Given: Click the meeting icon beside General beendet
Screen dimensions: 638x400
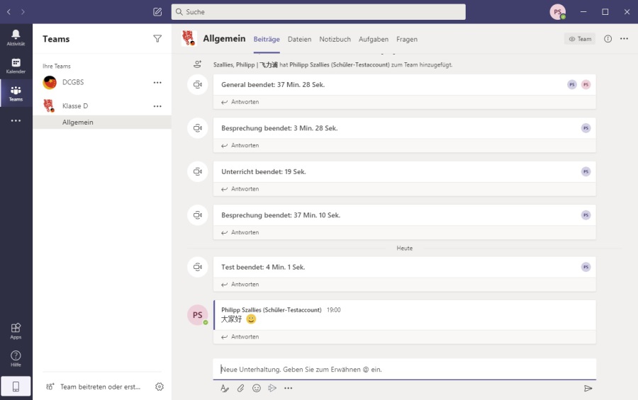Looking at the screenshot, I should [x=198, y=84].
